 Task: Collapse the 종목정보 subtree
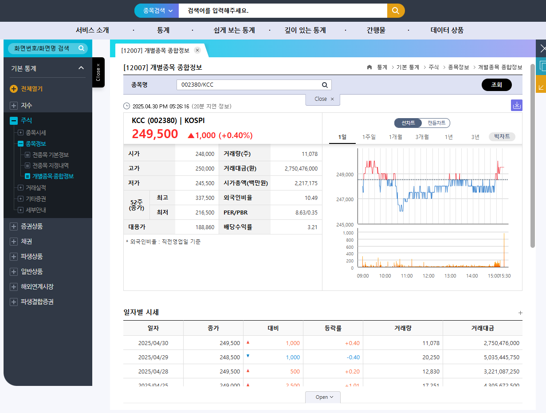[20, 144]
